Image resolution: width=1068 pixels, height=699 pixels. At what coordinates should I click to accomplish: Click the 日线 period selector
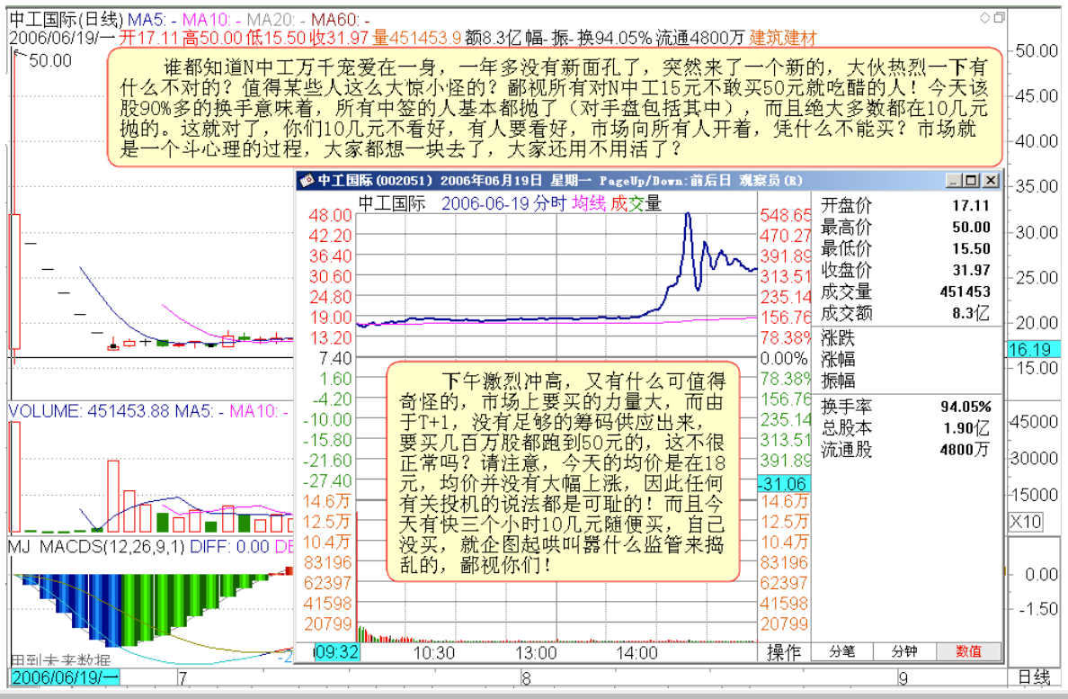coord(1034,677)
